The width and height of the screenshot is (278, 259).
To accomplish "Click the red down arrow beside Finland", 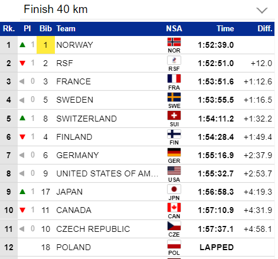I will coord(22,137).
